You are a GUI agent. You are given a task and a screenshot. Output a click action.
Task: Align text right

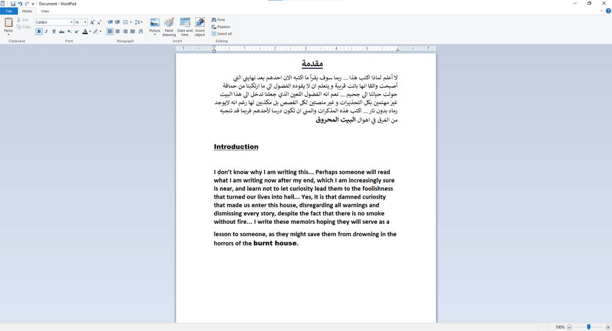(x=126, y=32)
